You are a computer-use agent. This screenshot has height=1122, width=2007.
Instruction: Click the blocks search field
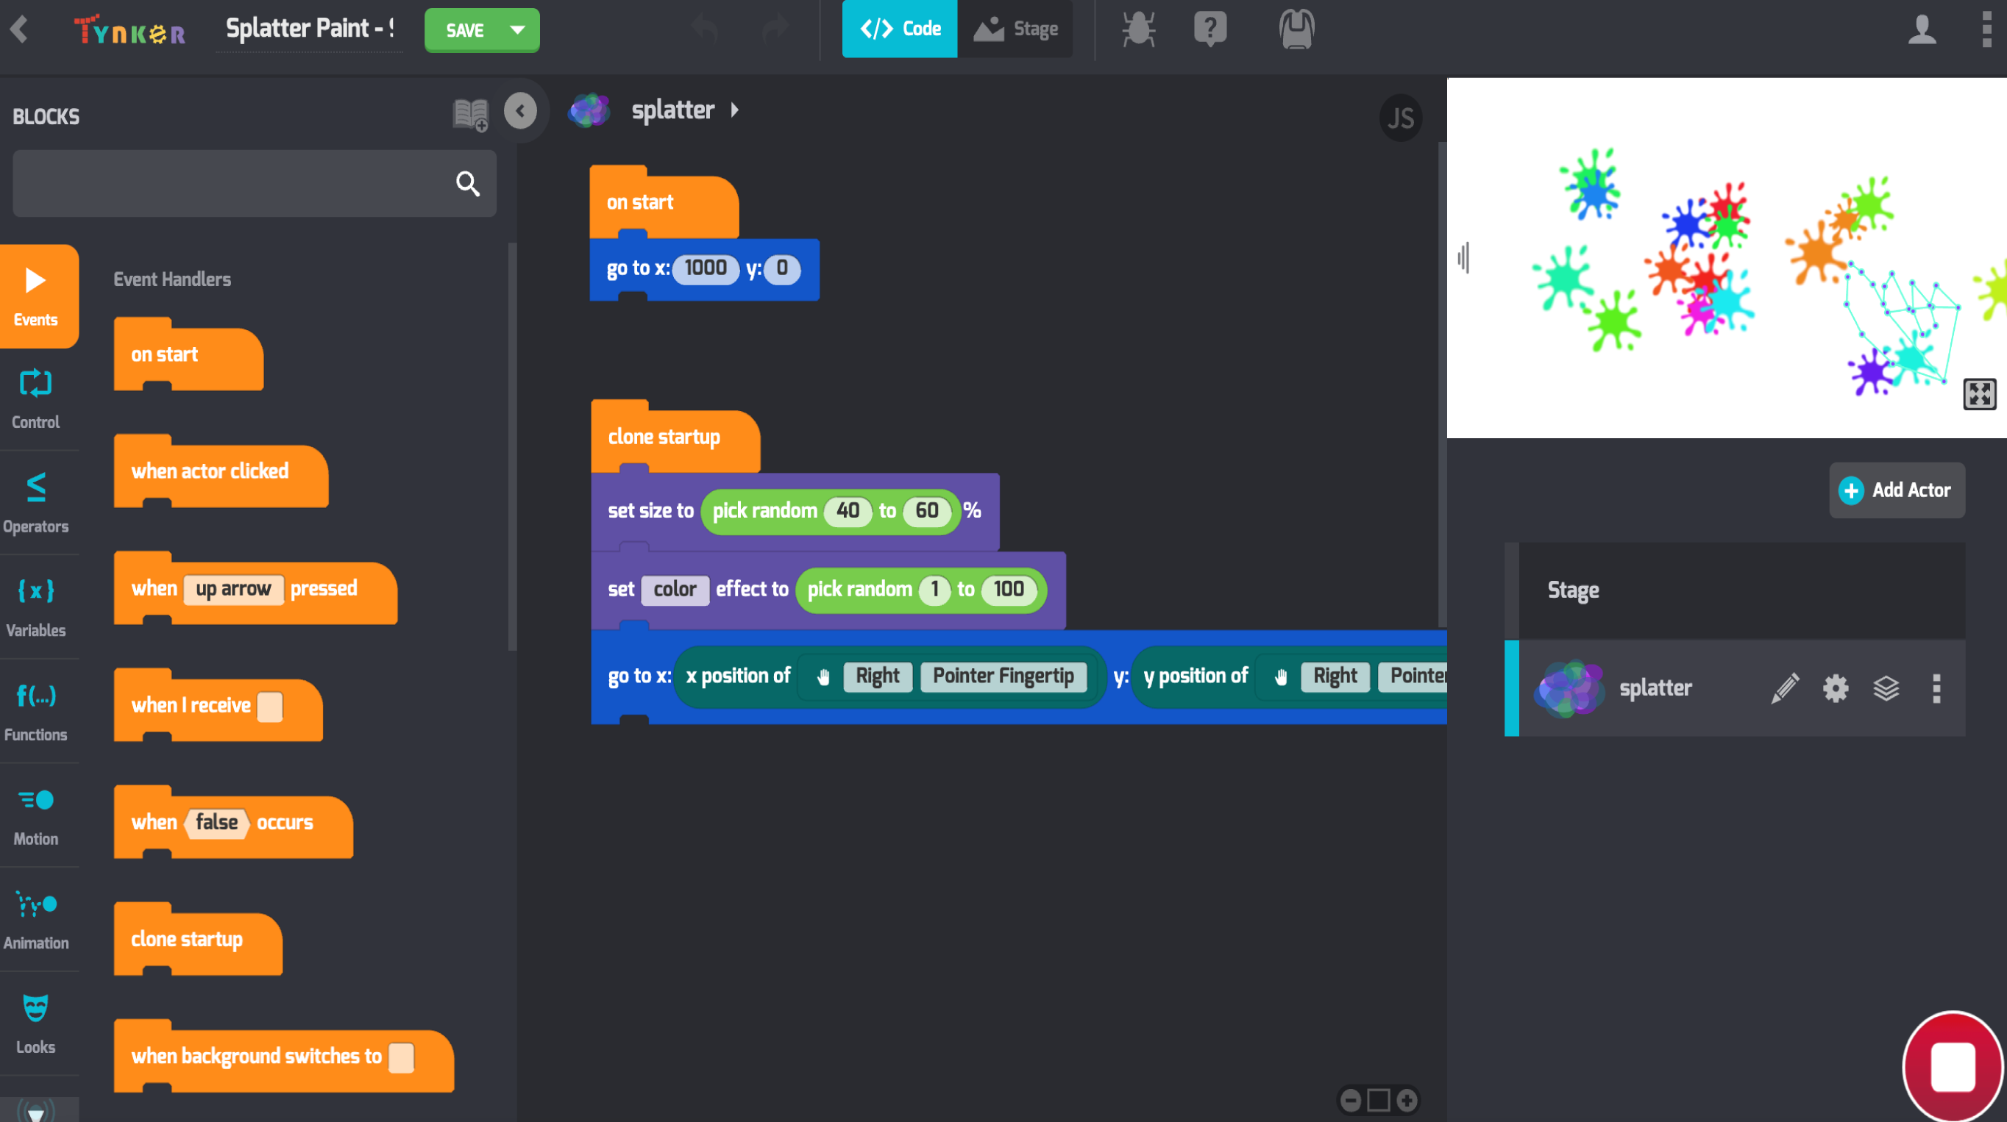pyautogui.click(x=254, y=184)
